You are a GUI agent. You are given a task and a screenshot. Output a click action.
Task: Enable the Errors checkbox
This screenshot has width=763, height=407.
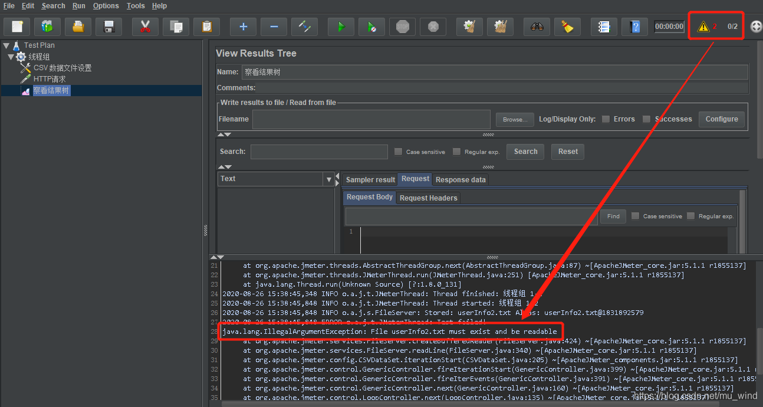[606, 119]
